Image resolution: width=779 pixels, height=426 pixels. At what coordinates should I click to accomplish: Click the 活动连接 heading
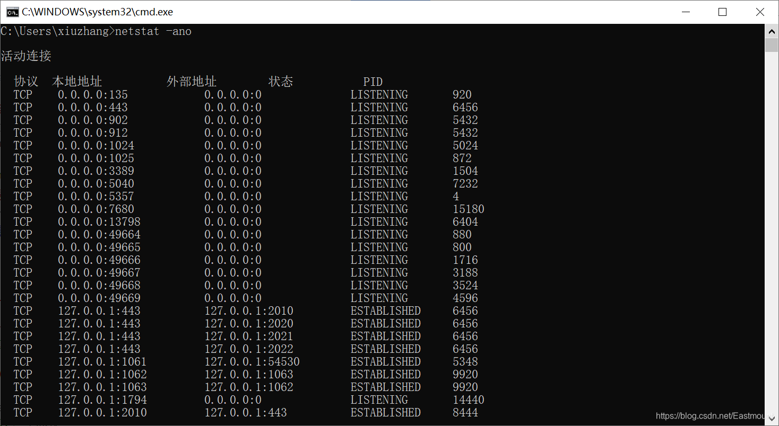coord(26,56)
